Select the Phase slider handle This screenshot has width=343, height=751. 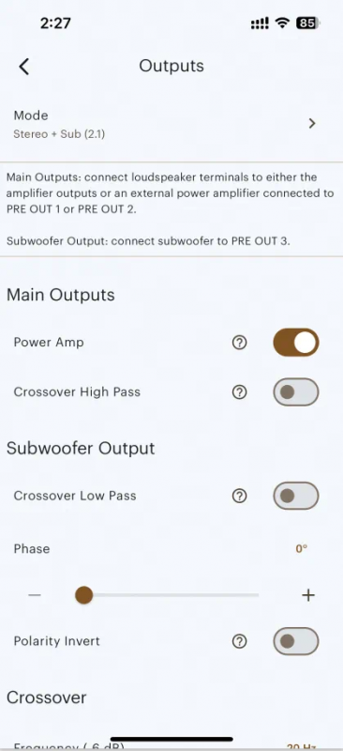83,595
